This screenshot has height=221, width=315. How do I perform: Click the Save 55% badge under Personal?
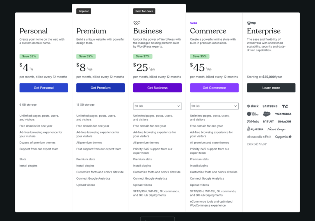coord(29,56)
